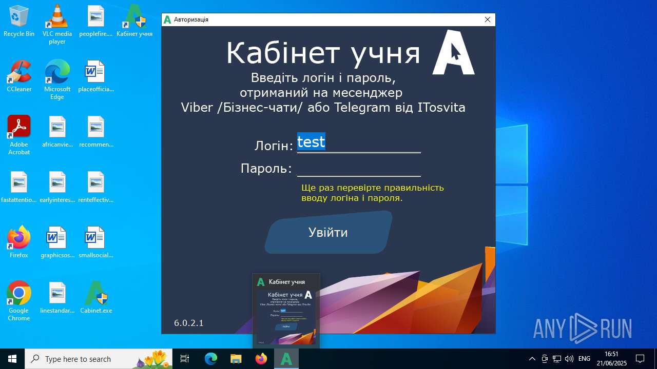Open Microsoft Edge desktop shortcut

[57, 80]
